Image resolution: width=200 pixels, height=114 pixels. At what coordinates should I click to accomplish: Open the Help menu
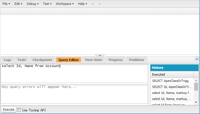pyautogui.click(x=82, y=4)
